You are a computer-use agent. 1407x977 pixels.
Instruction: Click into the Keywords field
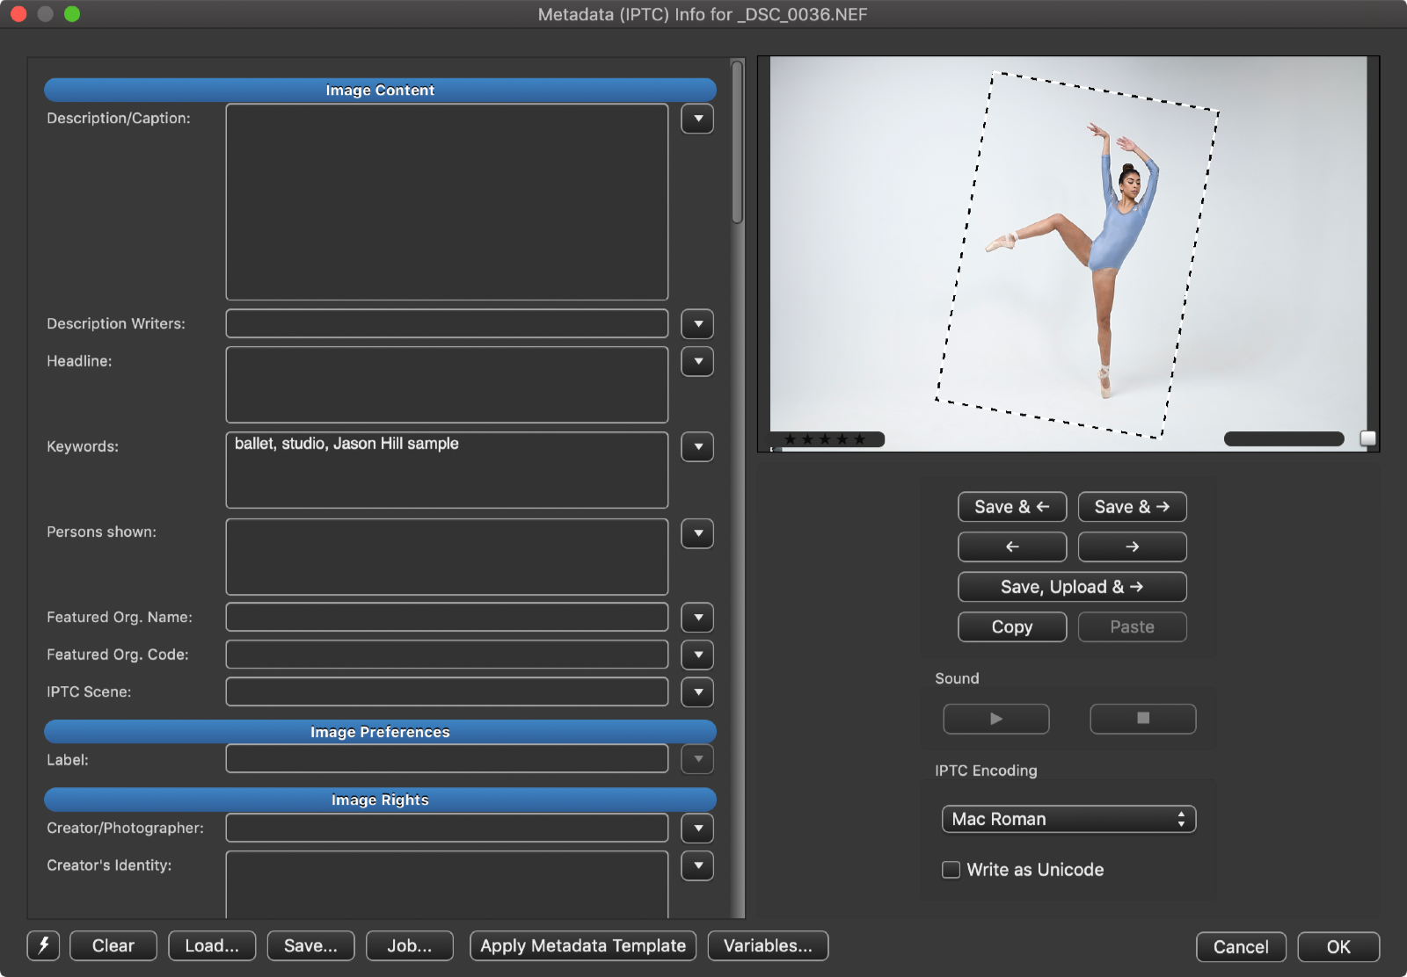click(447, 470)
